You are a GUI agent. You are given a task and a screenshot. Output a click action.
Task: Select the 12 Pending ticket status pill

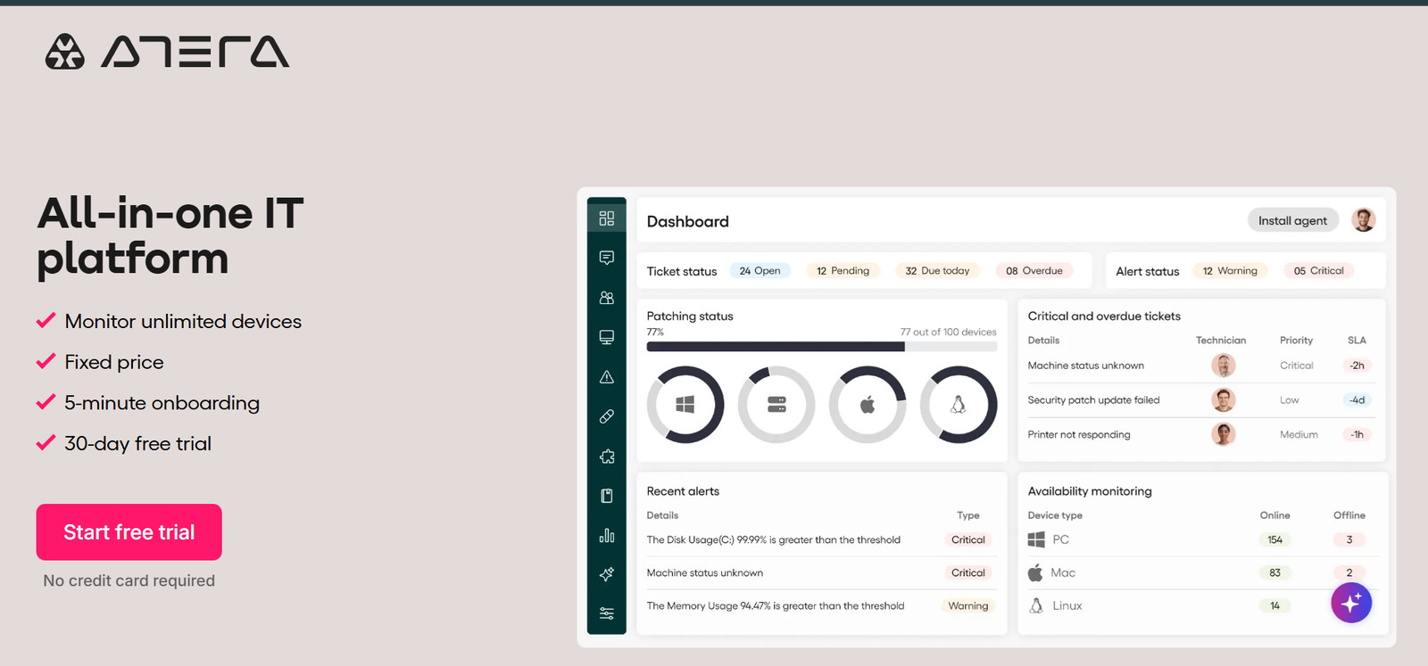(x=843, y=270)
